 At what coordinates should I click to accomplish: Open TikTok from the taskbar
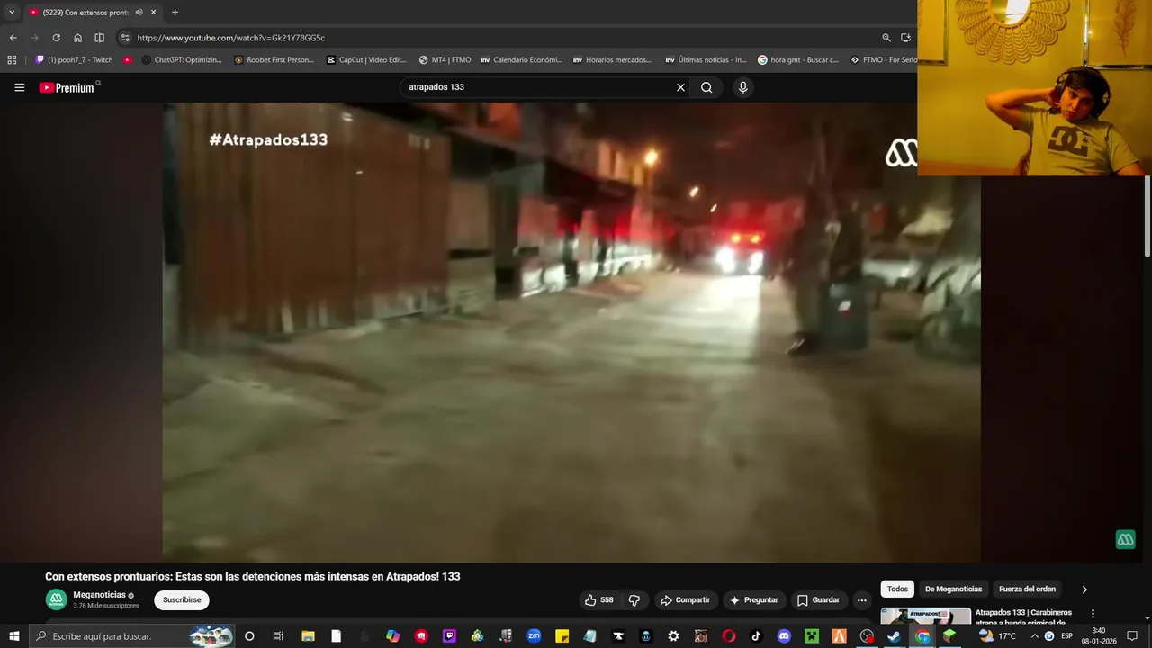(x=756, y=636)
